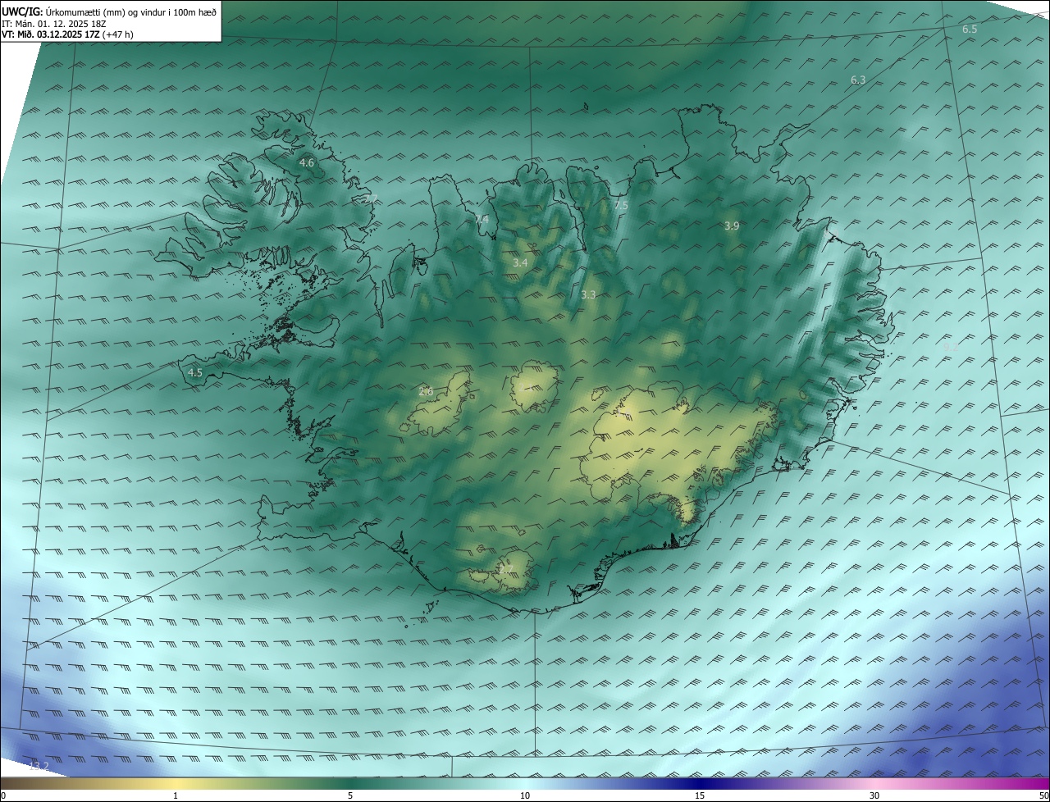This screenshot has width=1050, height=802.
Task: Click the 6.5 value label on the map
Action: click(970, 30)
